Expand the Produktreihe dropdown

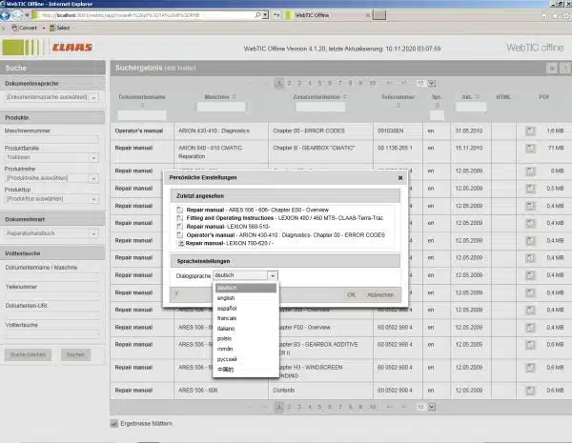pos(93,179)
